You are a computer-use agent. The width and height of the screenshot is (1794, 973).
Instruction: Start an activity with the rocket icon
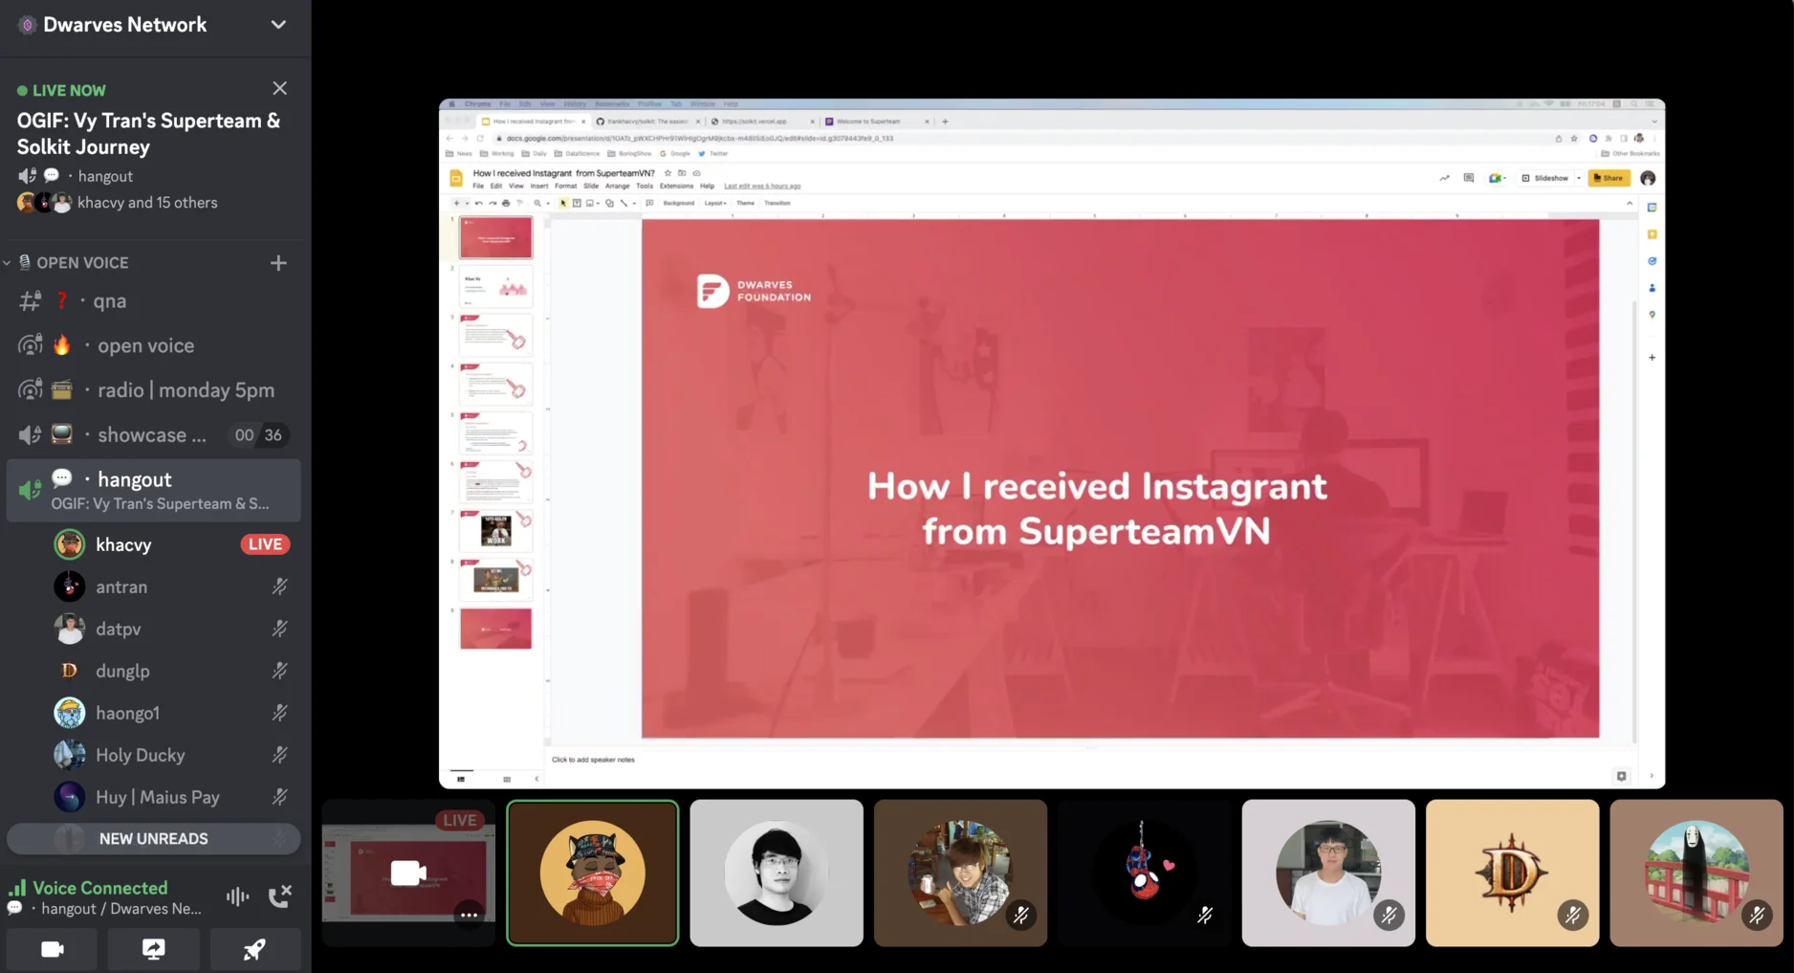254,949
